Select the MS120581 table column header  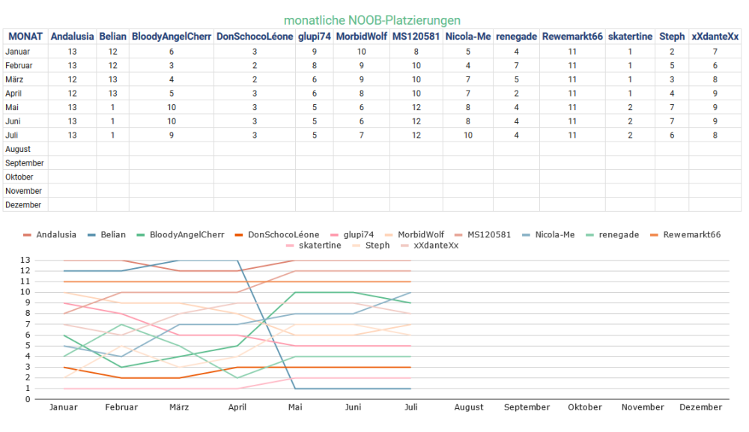coord(416,37)
